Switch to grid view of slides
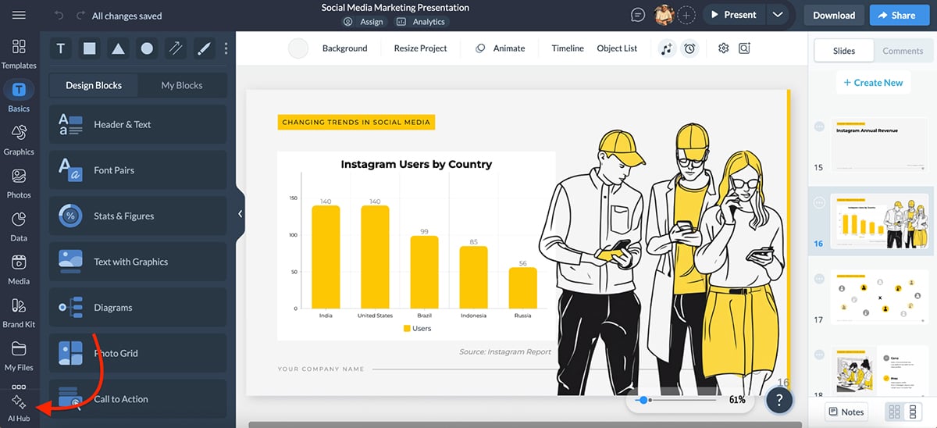Screen dimensions: 937x428 (x=895, y=412)
